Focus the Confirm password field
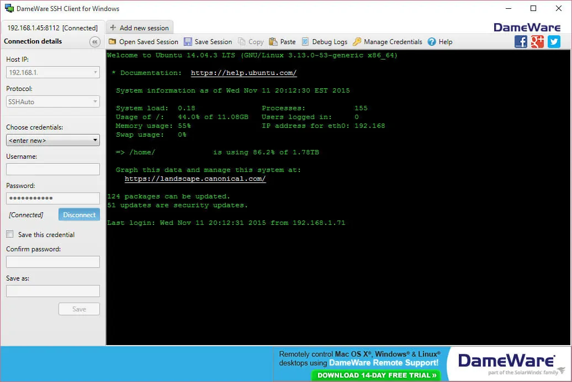 [53, 261]
